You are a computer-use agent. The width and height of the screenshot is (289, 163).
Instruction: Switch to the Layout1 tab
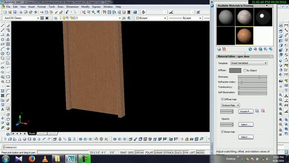click(42, 134)
